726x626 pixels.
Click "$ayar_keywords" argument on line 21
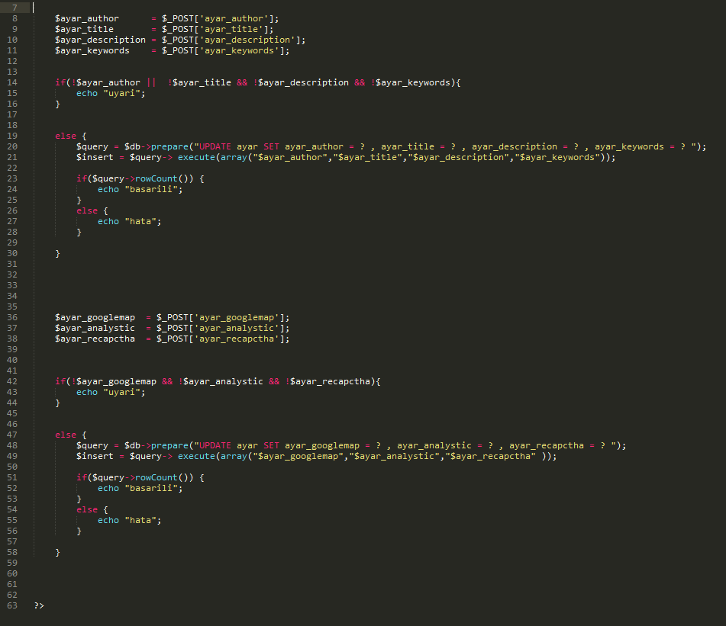coord(557,157)
